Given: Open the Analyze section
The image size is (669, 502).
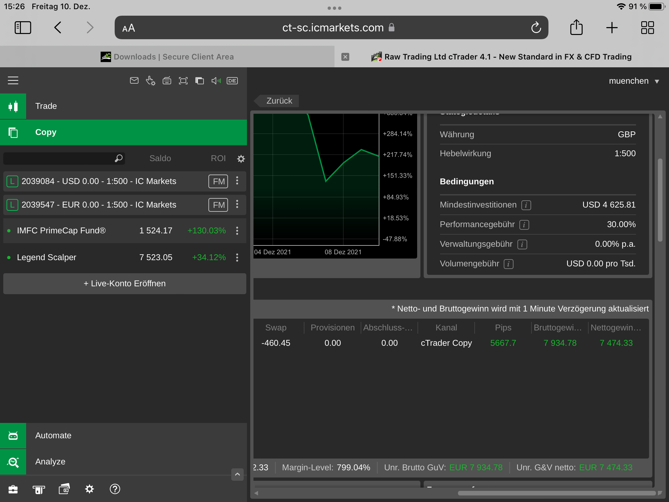Looking at the screenshot, I should click(123, 462).
